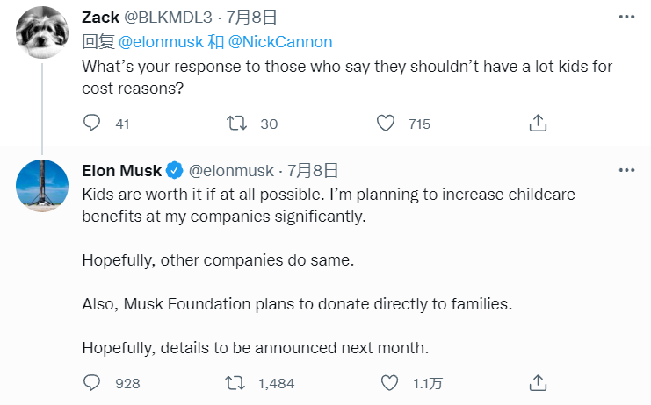Reply to Zack's tweet
Image resolution: width=651 pixels, height=405 pixels.
point(92,124)
